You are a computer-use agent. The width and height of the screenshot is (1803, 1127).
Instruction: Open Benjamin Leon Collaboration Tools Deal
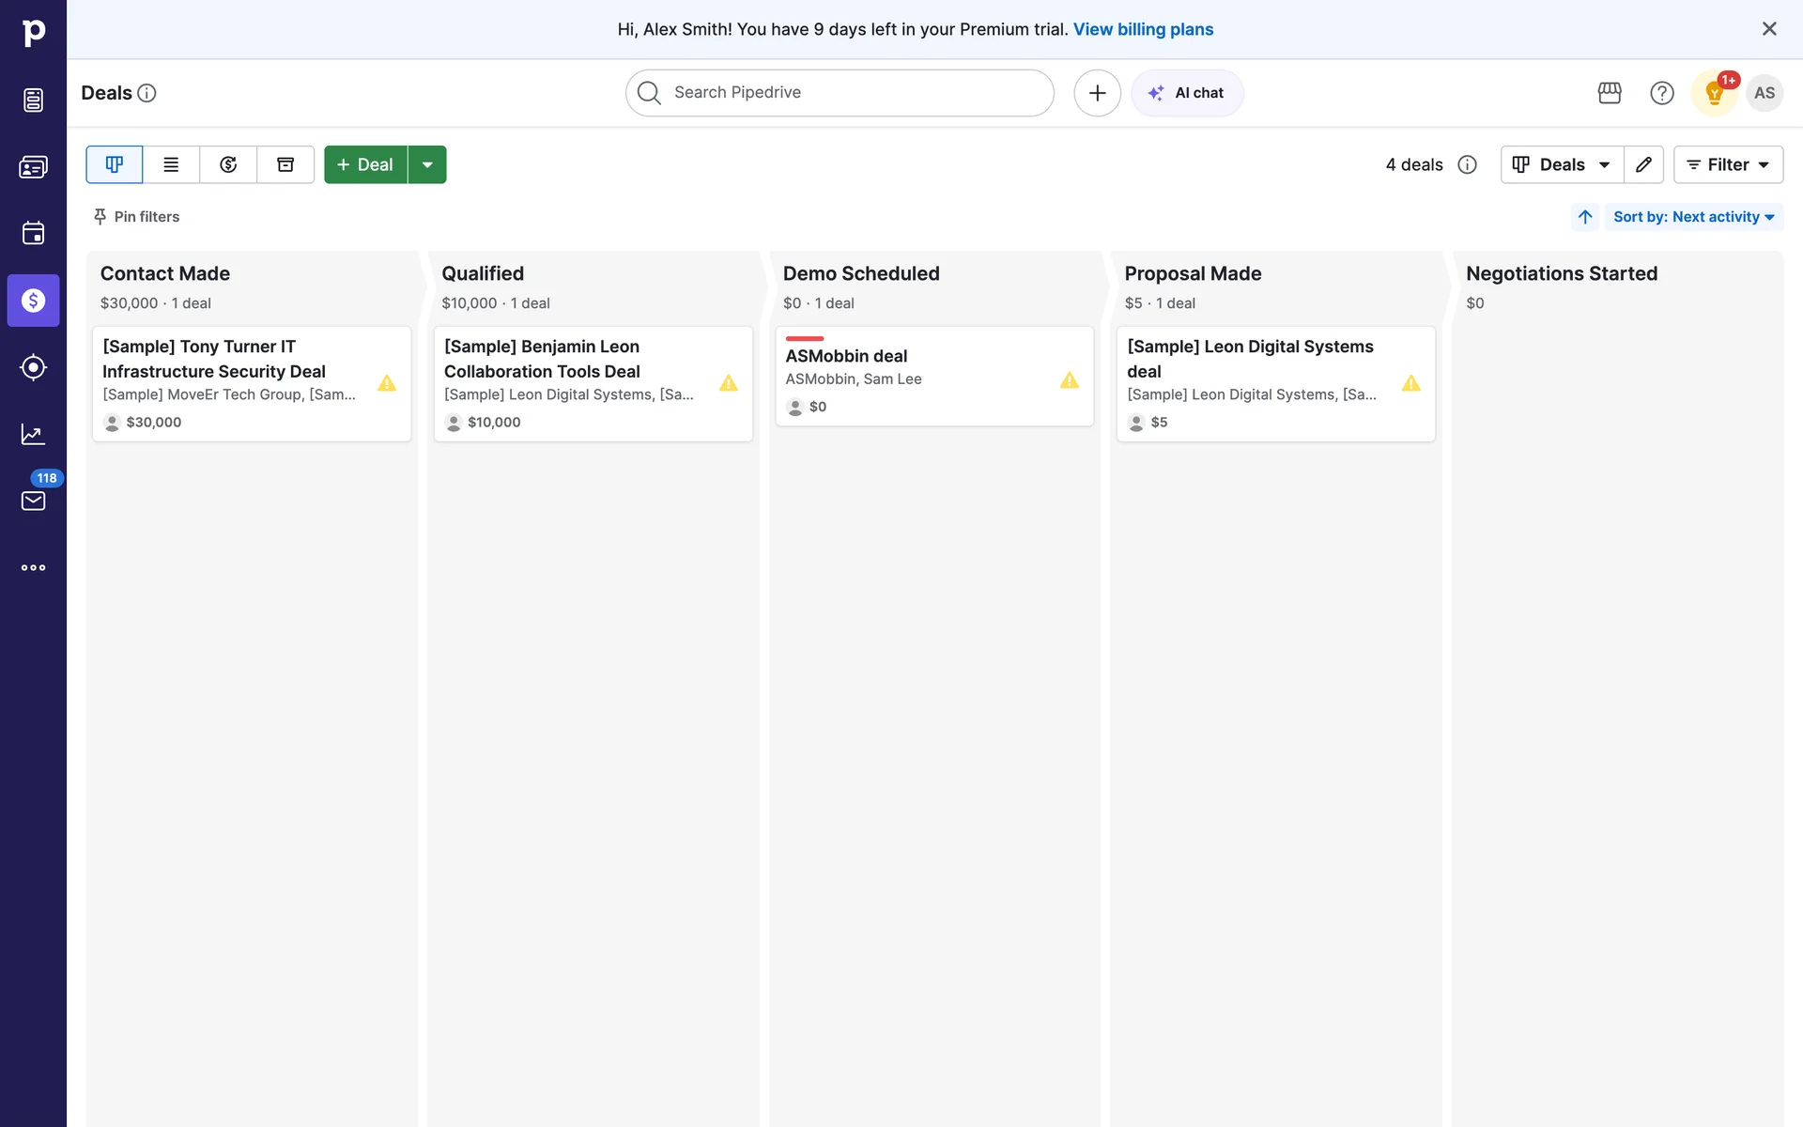[542, 359]
